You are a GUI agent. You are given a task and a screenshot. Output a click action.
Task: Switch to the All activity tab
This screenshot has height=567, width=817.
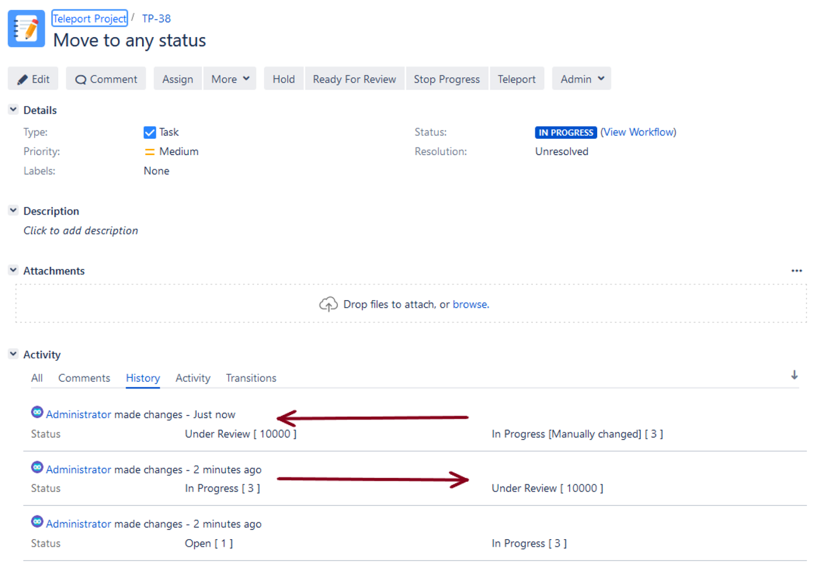37,378
